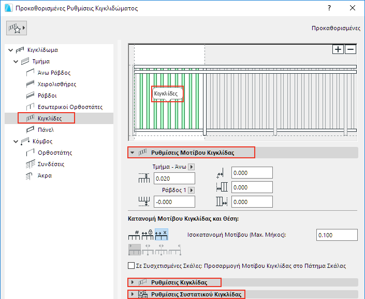365x299 pixels.
Task: Edit Ισοκατανομή Μοτίβου max length field
Action: [337, 235]
